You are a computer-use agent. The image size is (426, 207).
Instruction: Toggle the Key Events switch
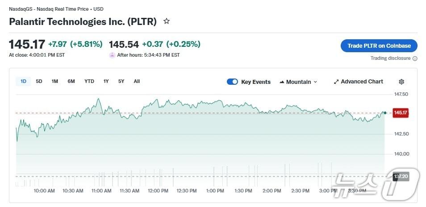point(232,82)
